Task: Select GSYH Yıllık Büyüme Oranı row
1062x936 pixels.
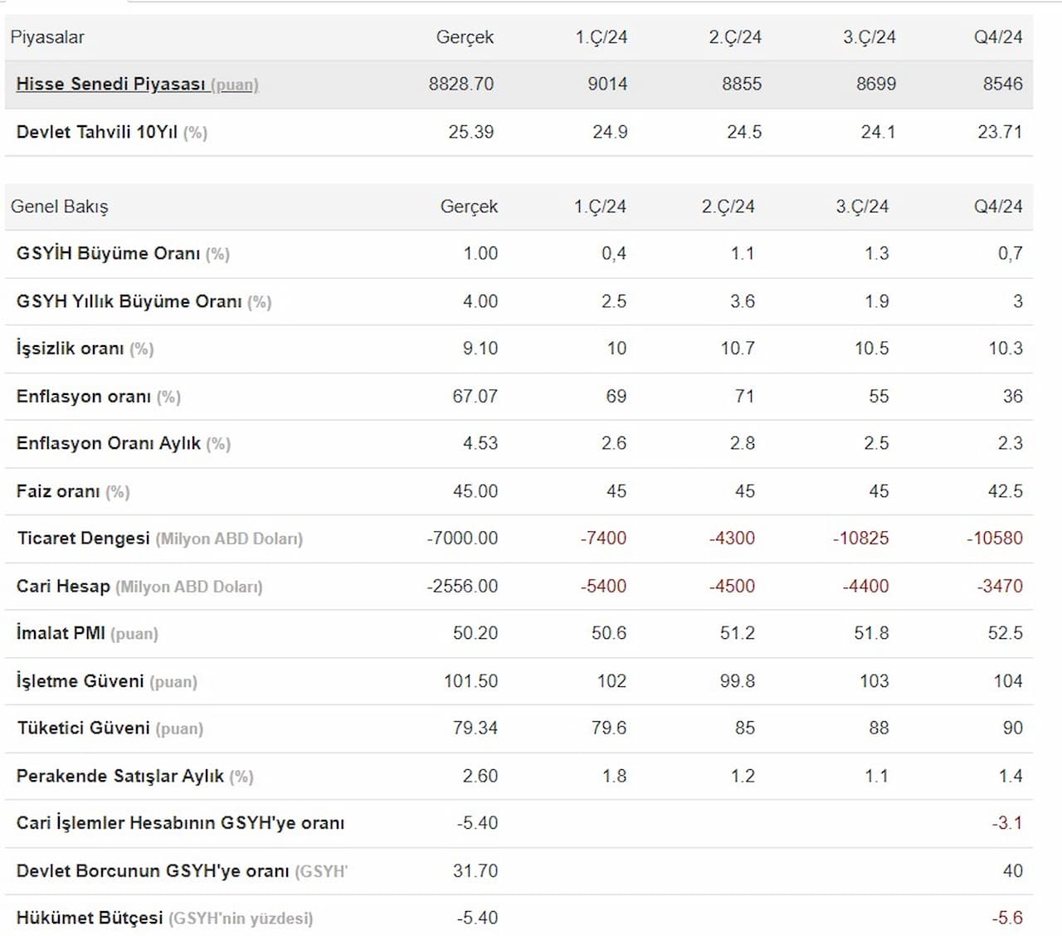Action: [x=129, y=301]
